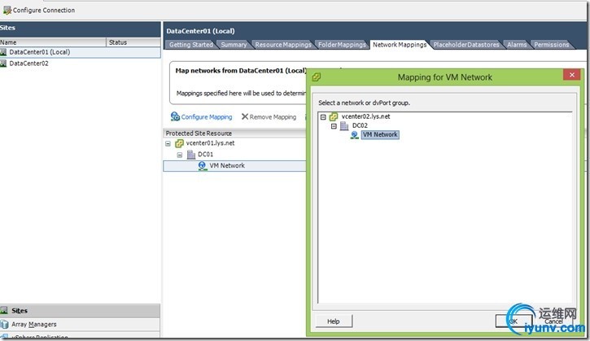Click the OK button in dialog

(514, 321)
